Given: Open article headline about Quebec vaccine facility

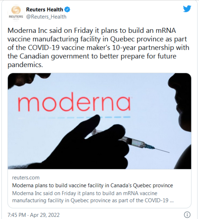Looking at the screenshot, I should (x=92, y=185).
